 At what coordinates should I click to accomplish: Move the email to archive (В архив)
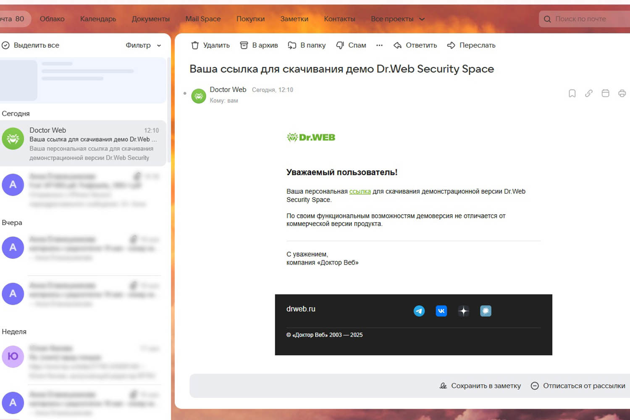(x=259, y=45)
